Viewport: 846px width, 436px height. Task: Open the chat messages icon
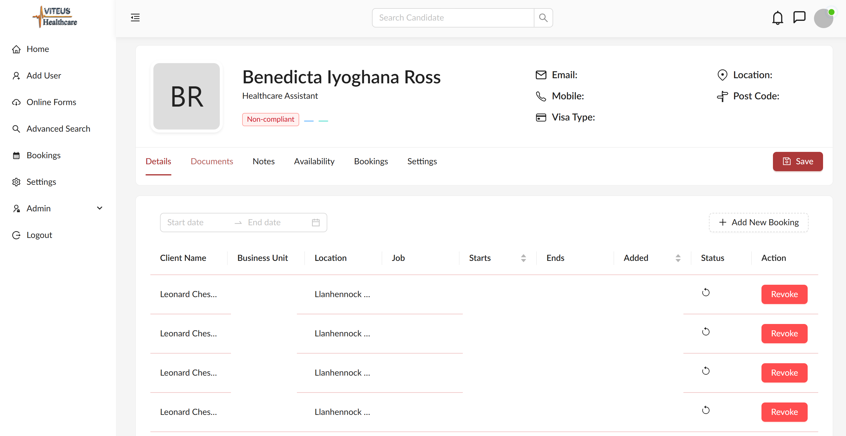[799, 17]
